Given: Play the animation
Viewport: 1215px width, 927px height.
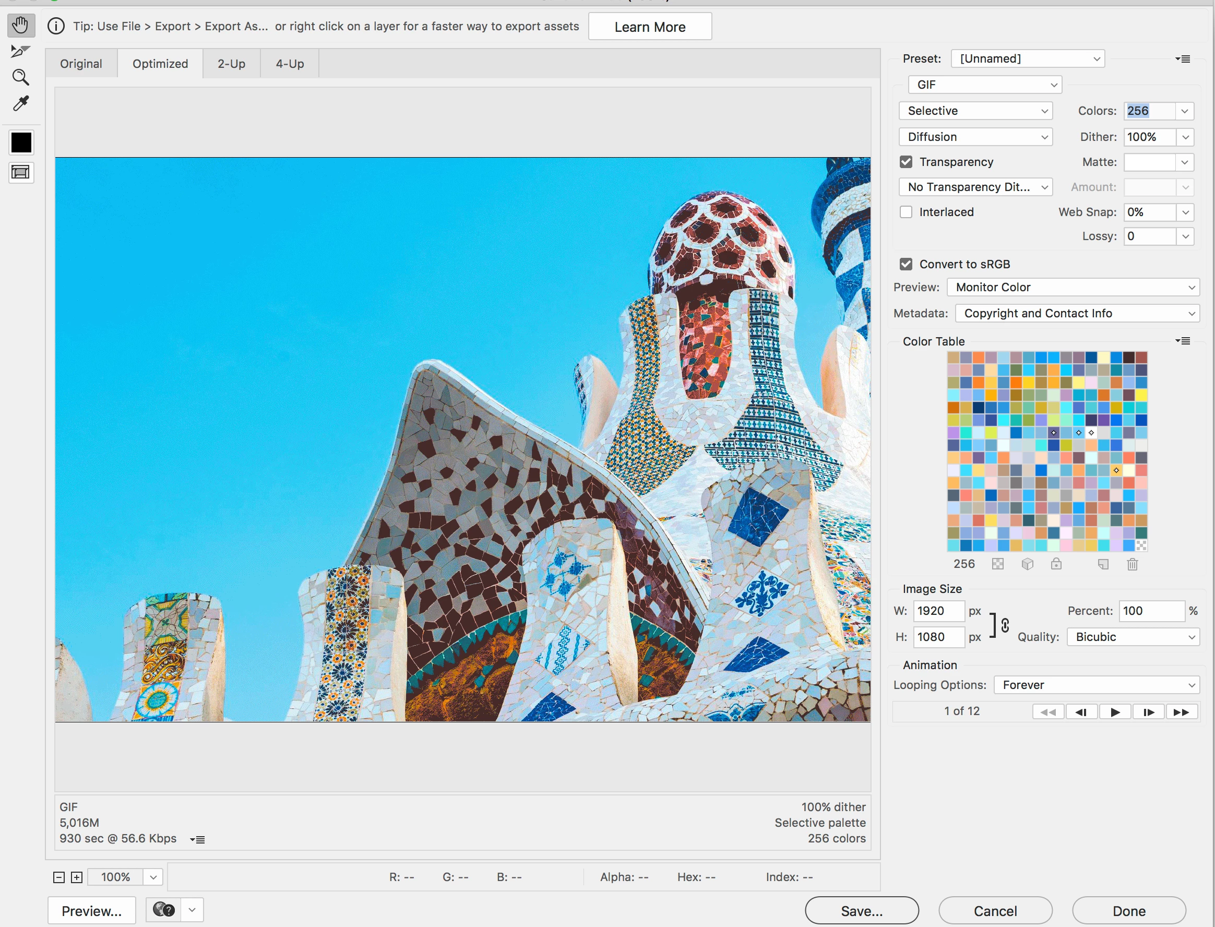Looking at the screenshot, I should tap(1115, 712).
